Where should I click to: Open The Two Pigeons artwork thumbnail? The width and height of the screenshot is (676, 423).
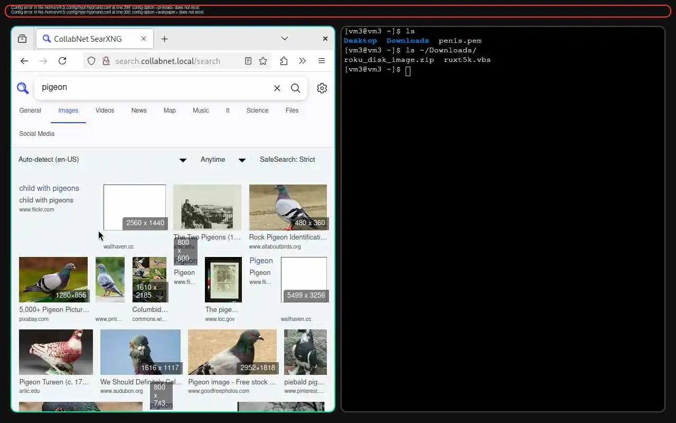point(207,207)
